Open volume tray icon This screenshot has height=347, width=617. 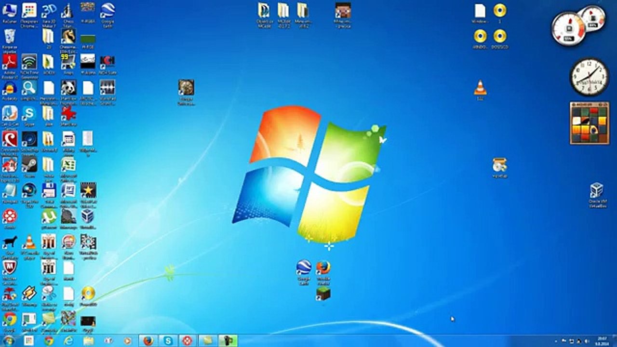click(587, 341)
